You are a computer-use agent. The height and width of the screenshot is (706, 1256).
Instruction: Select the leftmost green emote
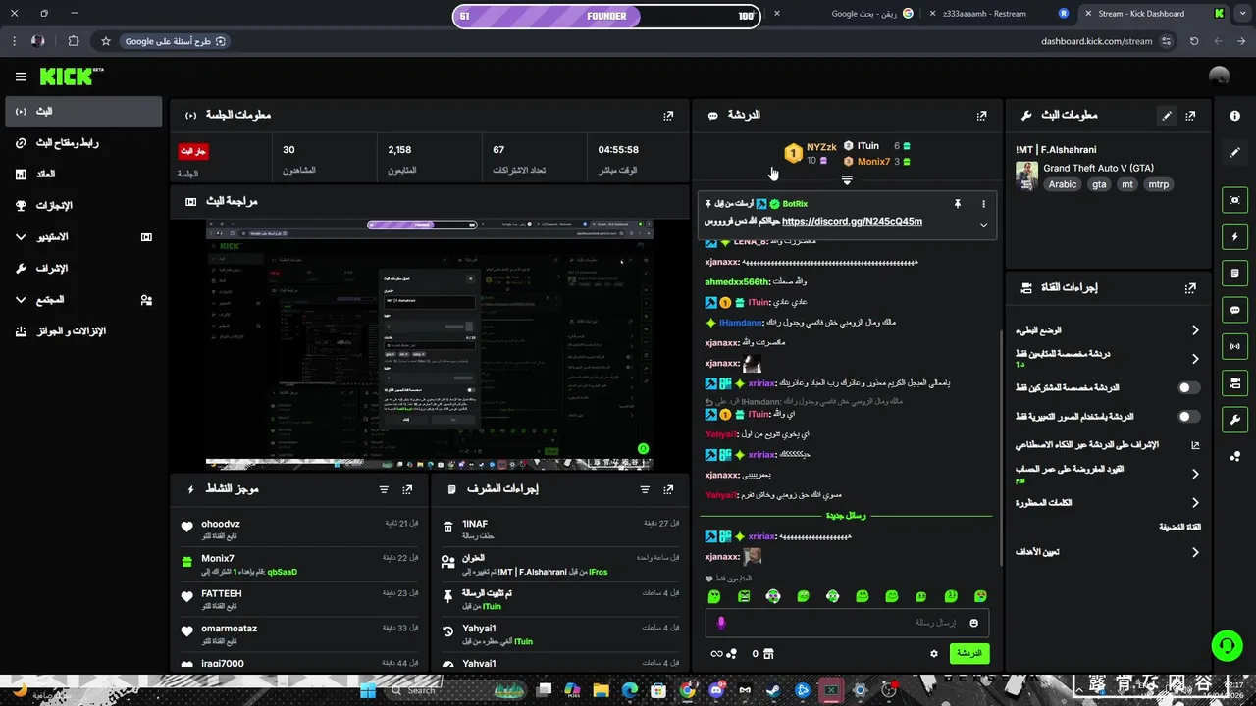click(714, 596)
